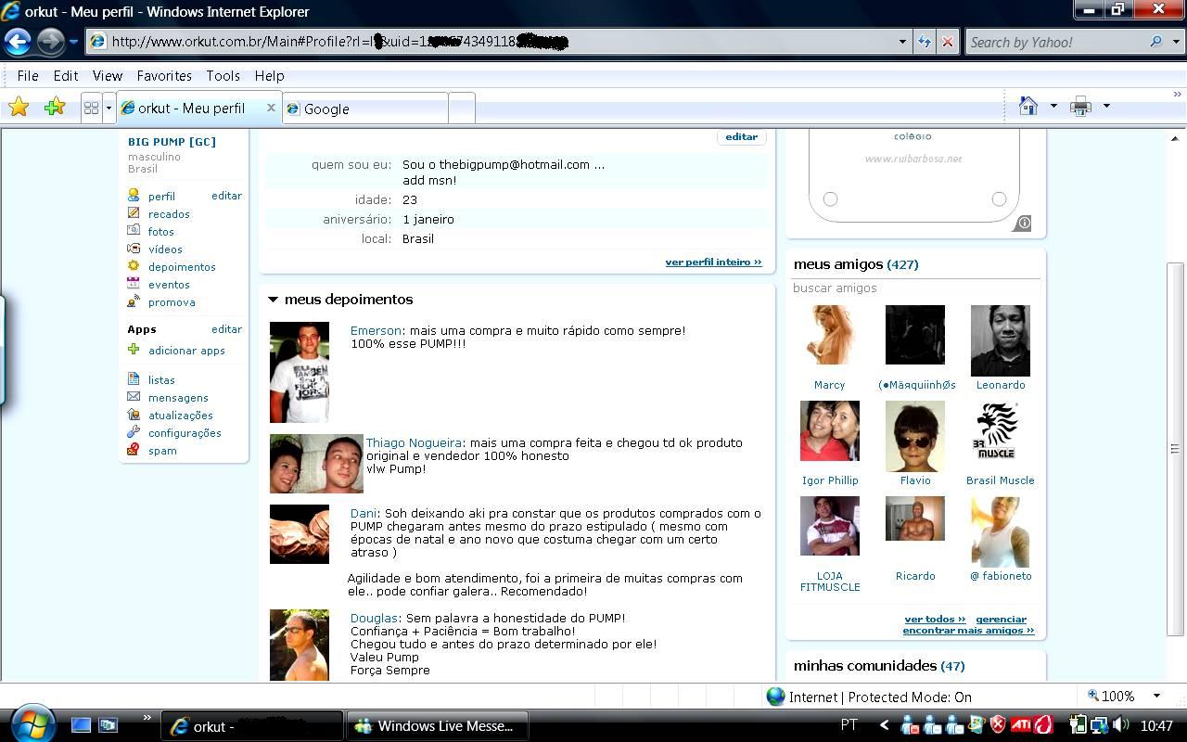Click the browser Forward arrow button

50,42
